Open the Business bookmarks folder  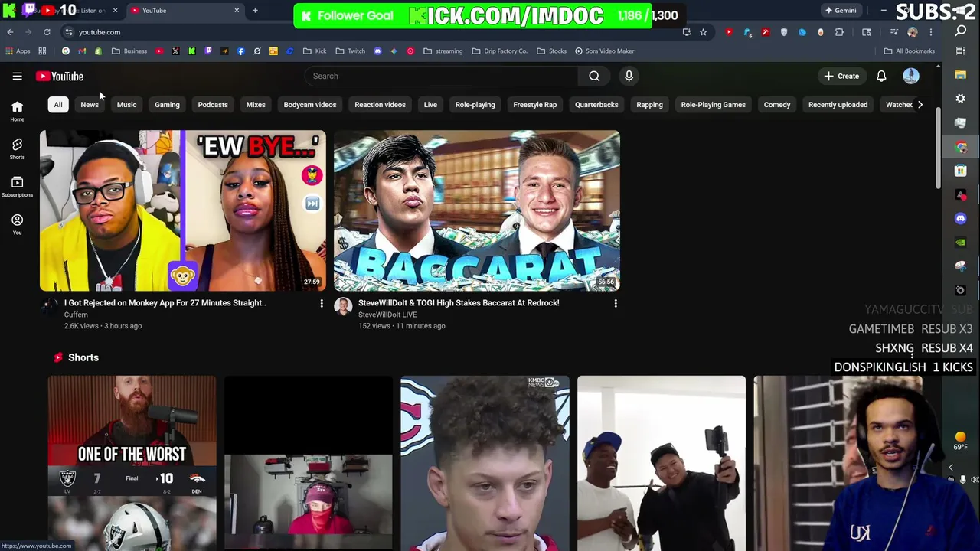(x=129, y=51)
